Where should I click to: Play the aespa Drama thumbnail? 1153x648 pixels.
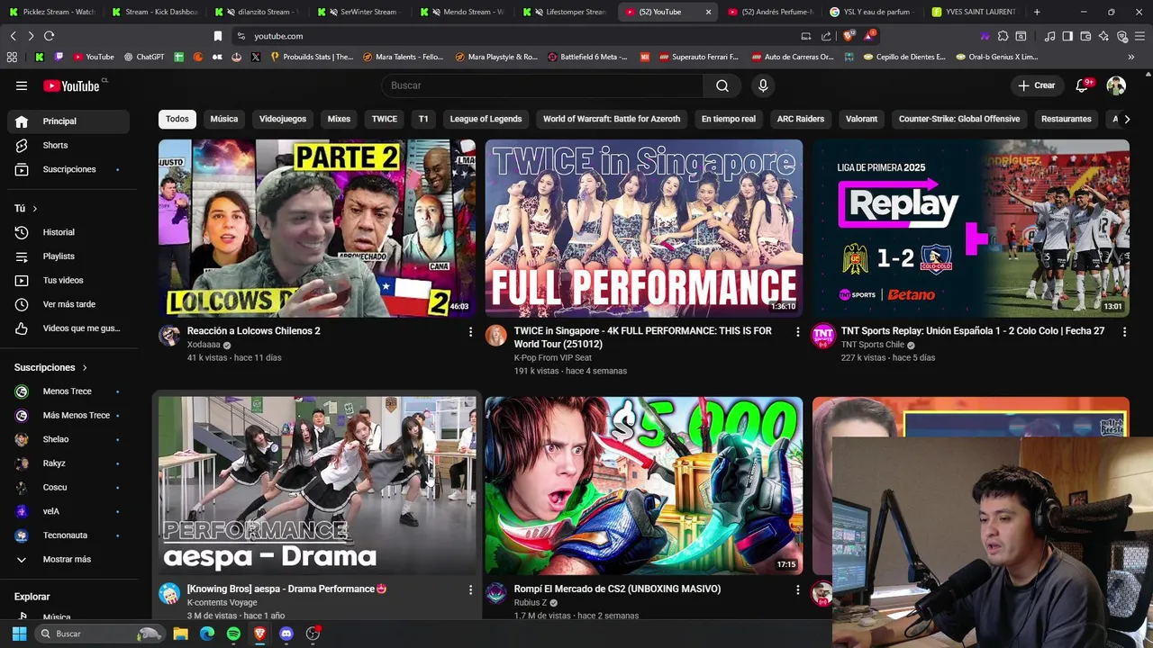[317, 486]
